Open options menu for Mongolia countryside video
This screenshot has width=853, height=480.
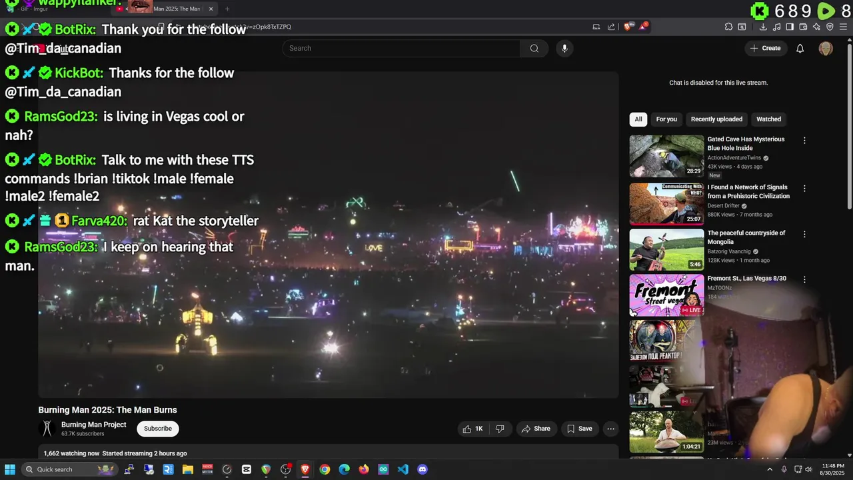click(804, 234)
